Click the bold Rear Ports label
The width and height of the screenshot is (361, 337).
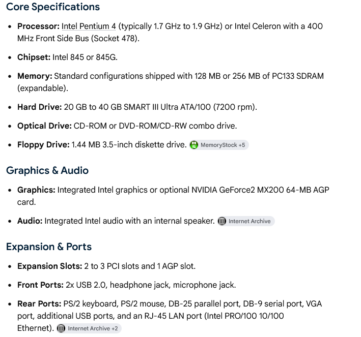click(x=39, y=303)
